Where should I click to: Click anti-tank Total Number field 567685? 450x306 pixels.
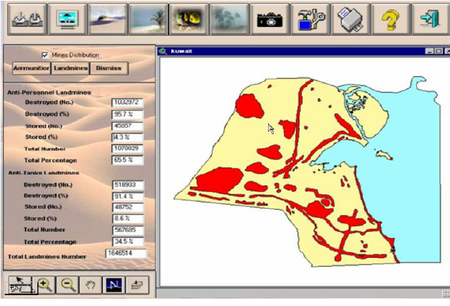(128, 230)
